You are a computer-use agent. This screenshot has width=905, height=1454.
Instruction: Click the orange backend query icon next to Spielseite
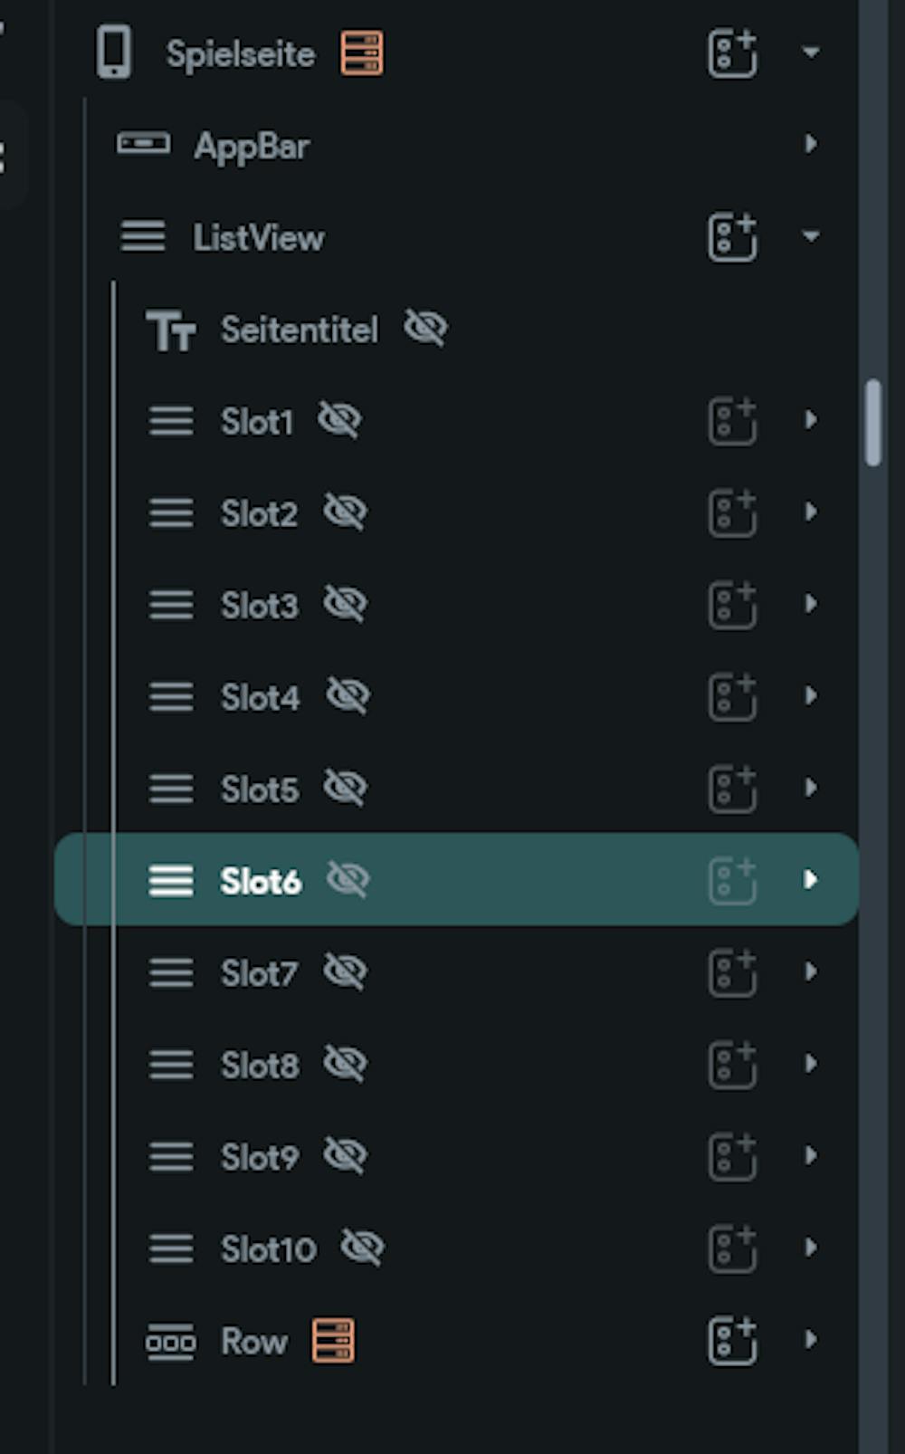tap(361, 53)
